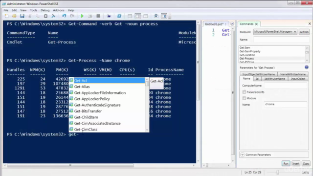The height and width of the screenshot is (176, 313).
Task: Click the Show Command Window icon
Action: (x=156, y=16)
